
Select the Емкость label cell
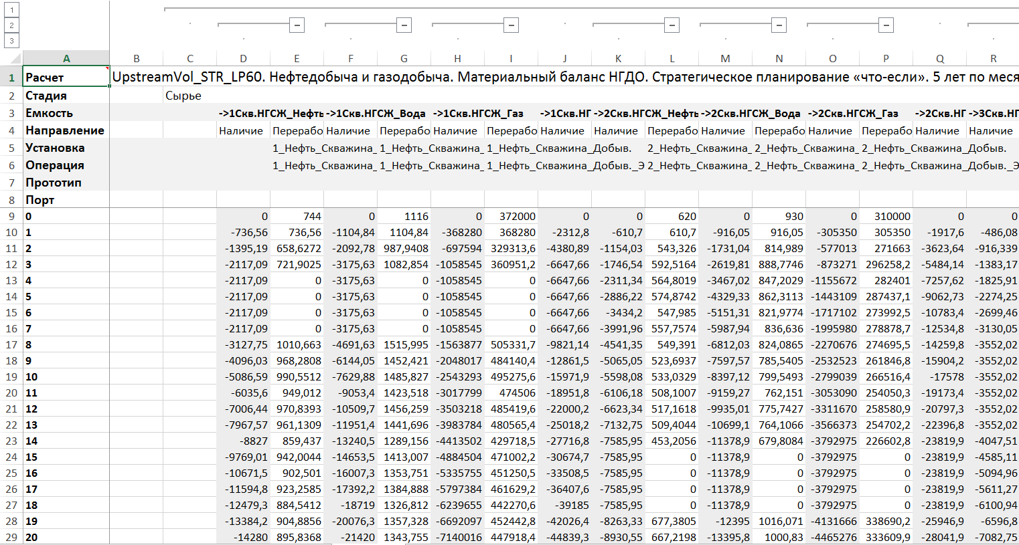[x=66, y=113]
